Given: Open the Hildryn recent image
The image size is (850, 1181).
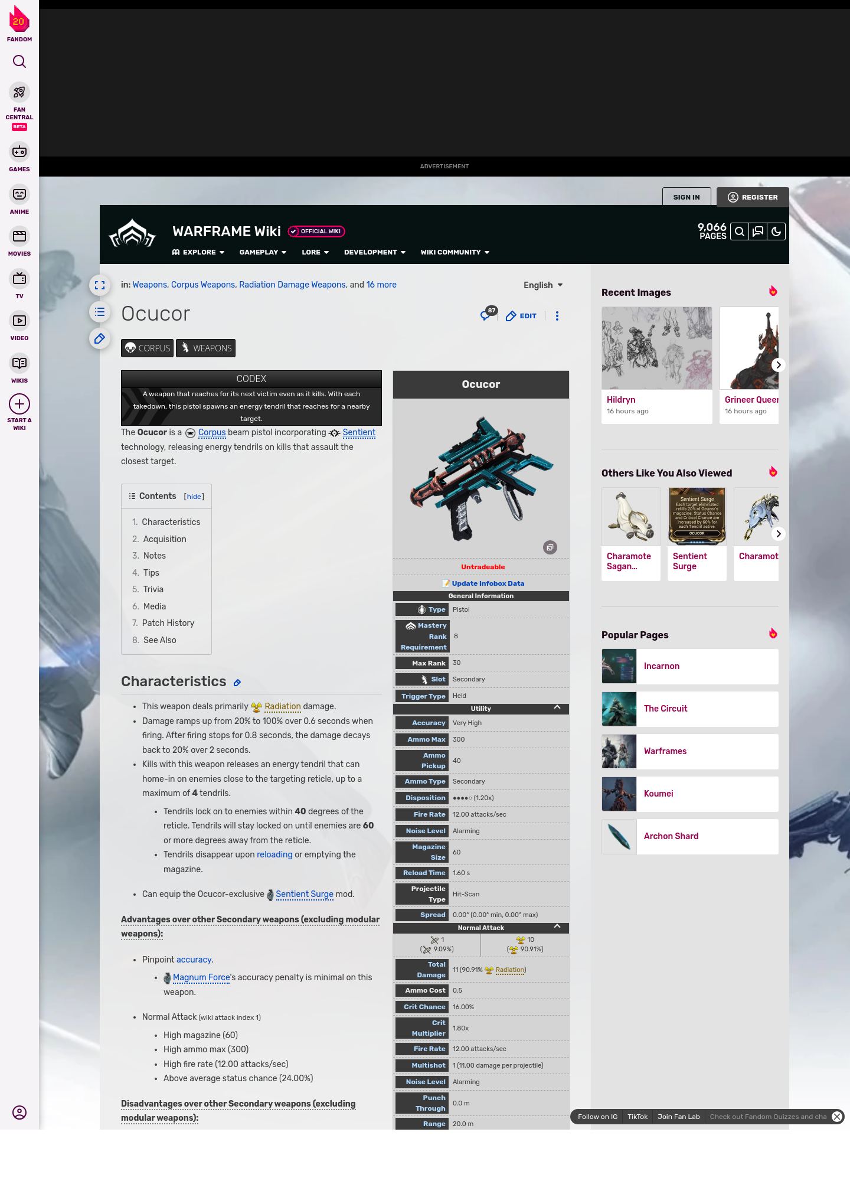Looking at the screenshot, I should [657, 365].
